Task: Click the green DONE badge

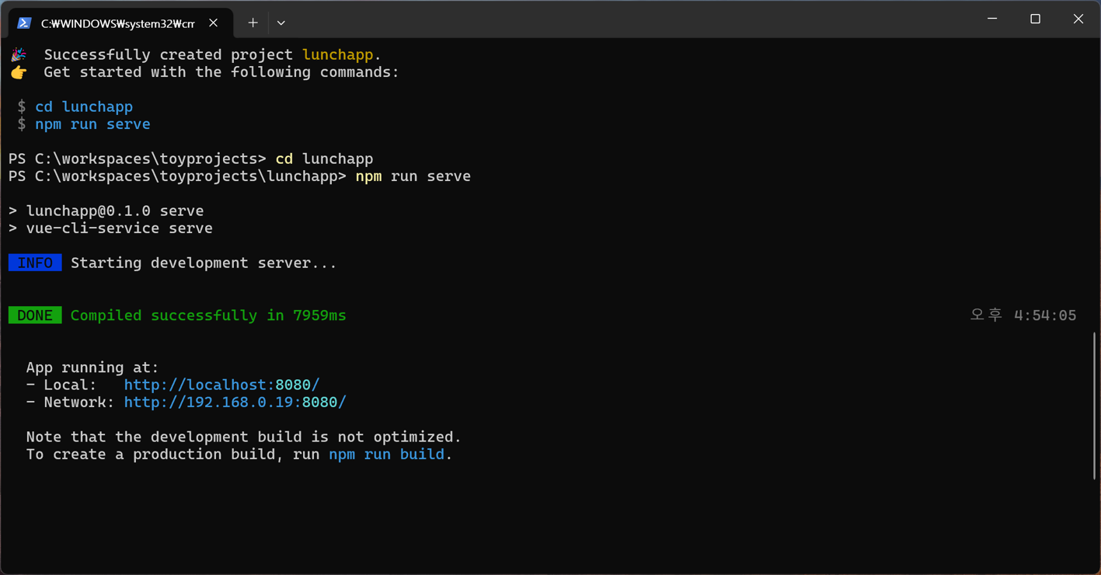Action: click(x=35, y=315)
